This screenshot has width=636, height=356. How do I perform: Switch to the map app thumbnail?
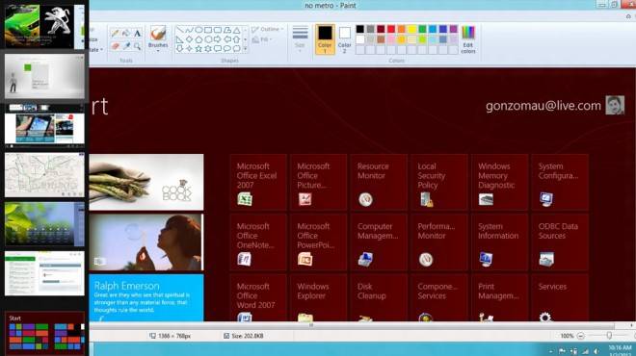coord(44,175)
